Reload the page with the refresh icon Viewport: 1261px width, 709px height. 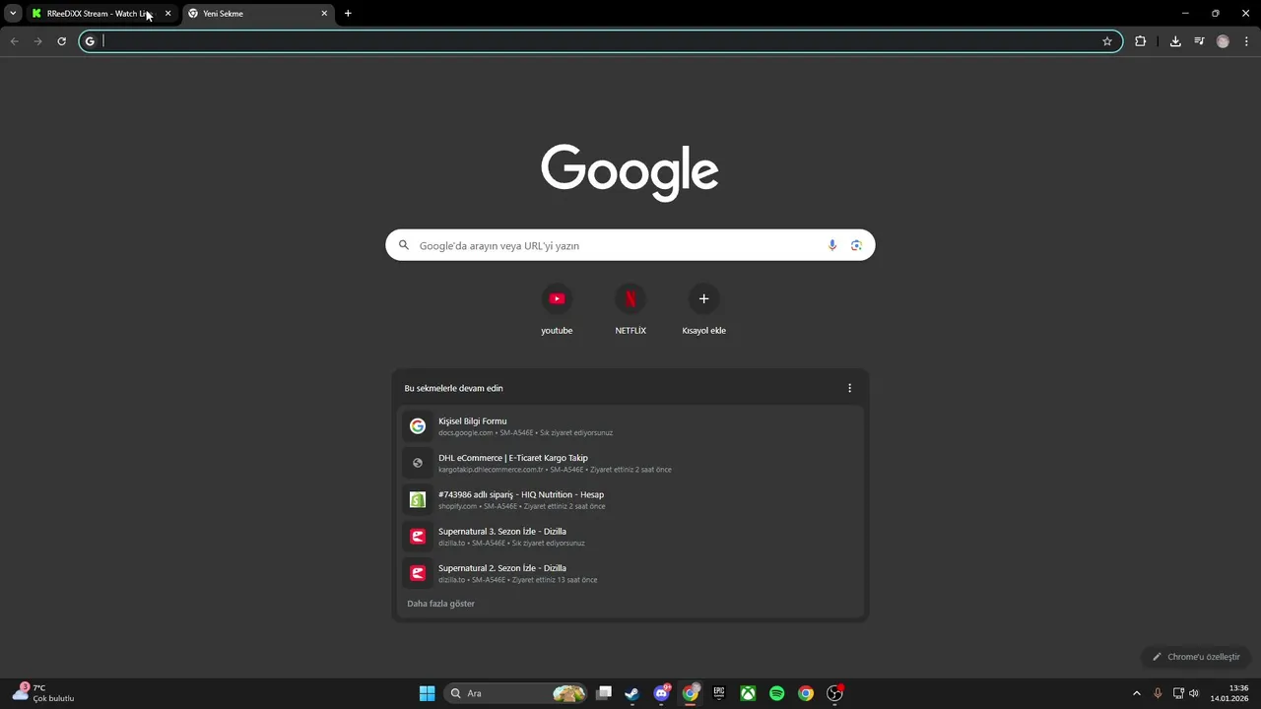coord(61,41)
